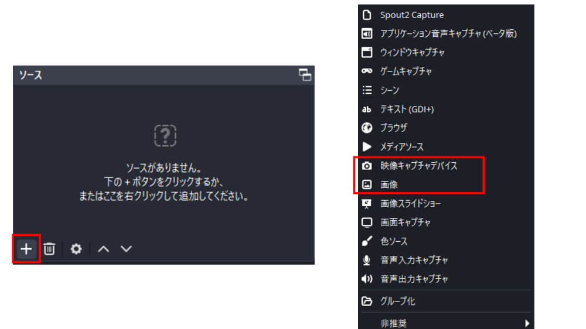Viewport: 586px width, 329px height.
Task: Choose アプリケーション音声キャプチャ (ベータ版)
Action: tap(446, 33)
